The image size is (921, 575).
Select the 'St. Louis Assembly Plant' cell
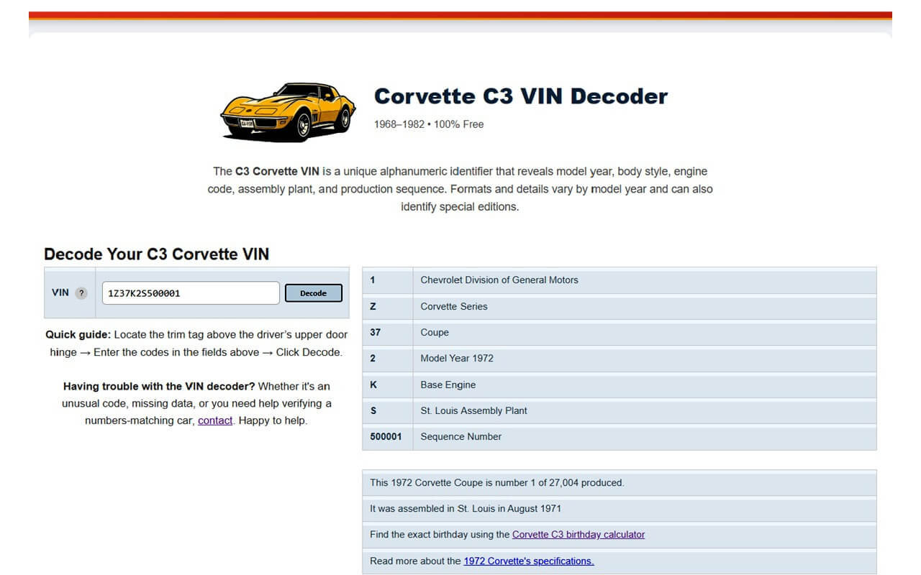tap(645, 410)
